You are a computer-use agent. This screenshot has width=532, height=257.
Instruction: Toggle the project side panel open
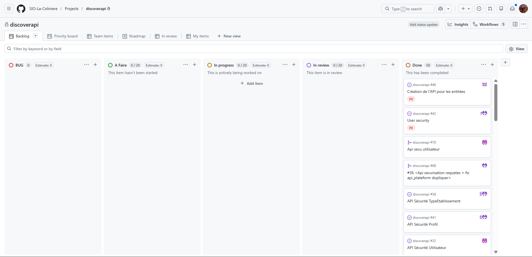coord(515,24)
